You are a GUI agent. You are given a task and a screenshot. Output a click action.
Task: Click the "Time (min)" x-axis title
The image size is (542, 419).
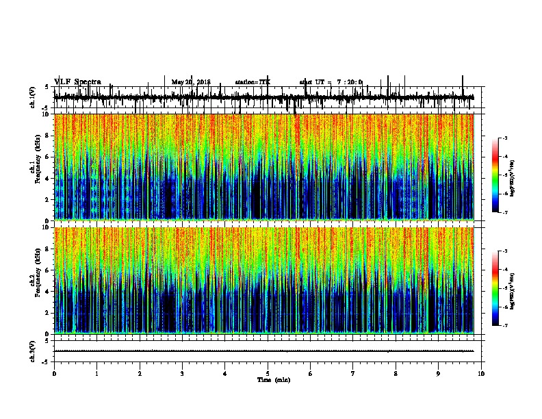click(274, 380)
